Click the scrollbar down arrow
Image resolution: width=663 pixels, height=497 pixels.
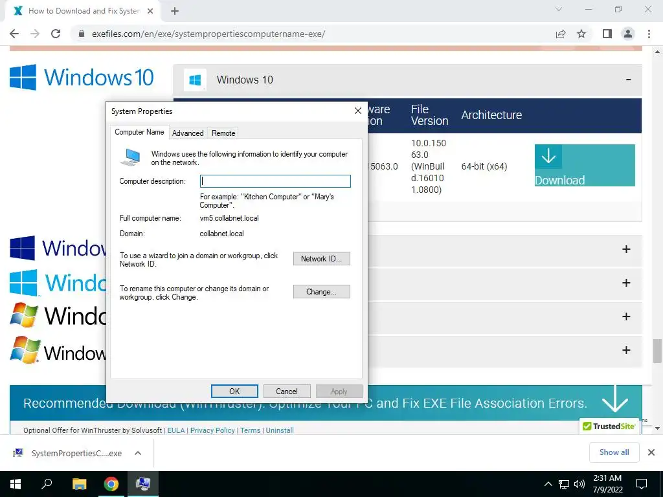(657, 428)
